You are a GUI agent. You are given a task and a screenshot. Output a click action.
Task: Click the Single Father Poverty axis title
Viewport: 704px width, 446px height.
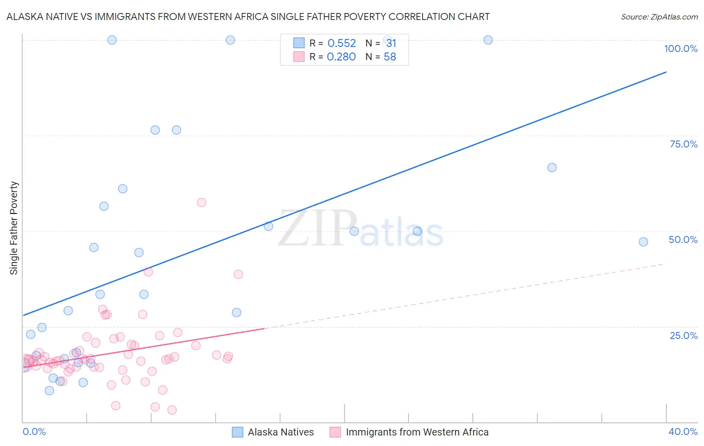coord(14,228)
